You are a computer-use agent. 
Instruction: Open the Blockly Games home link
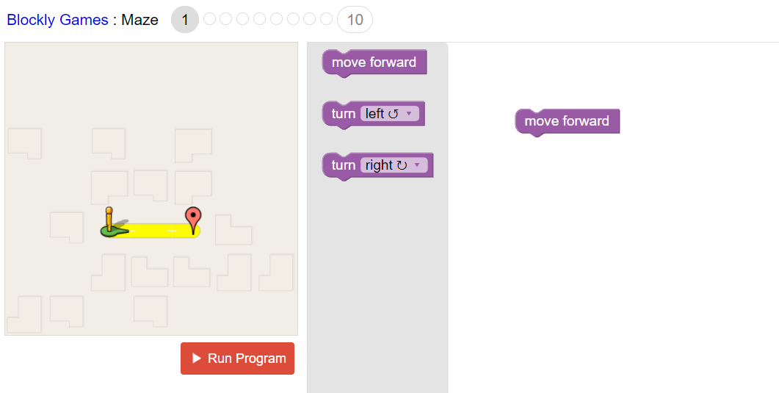pyautogui.click(x=57, y=20)
